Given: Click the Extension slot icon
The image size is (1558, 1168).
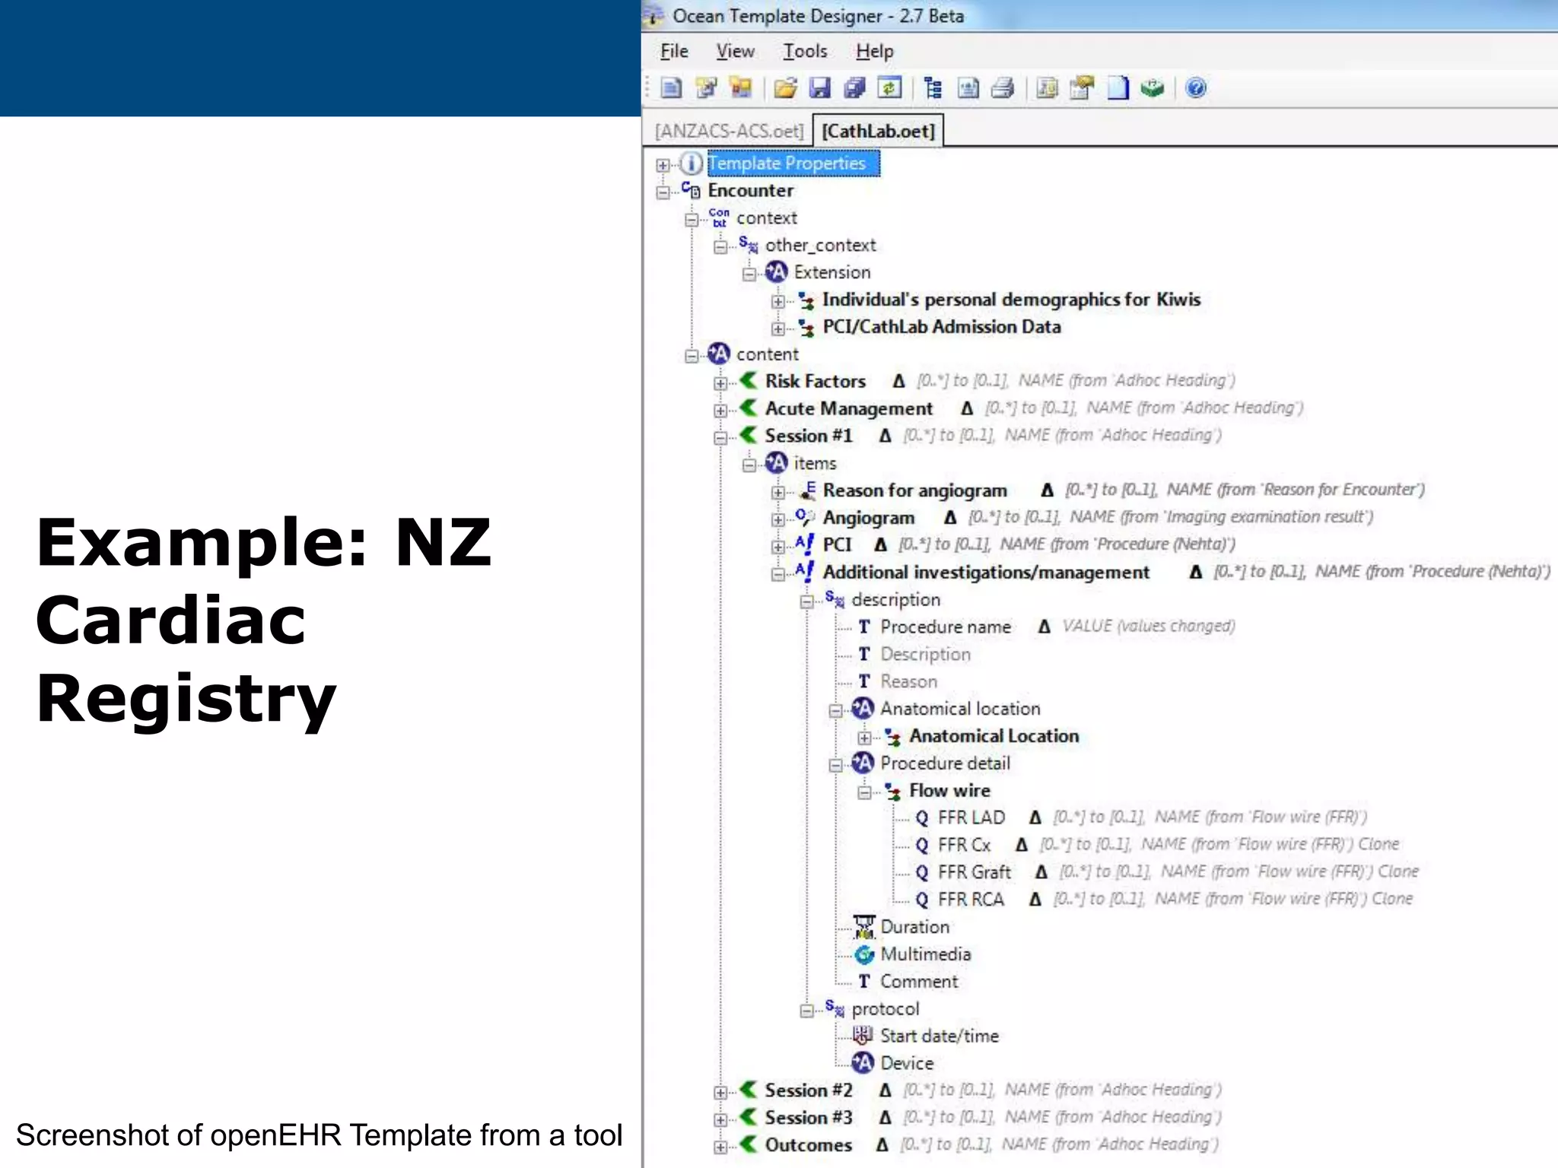Looking at the screenshot, I should pyautogui.click(x=776, y=272).
